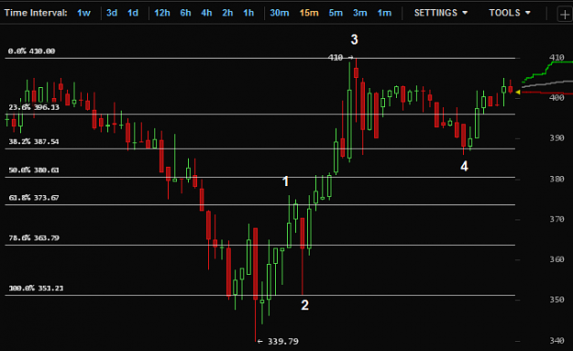The image size is (573, 351).
Task: Click the 390 price axis value
Action: [x=556, y=138]
